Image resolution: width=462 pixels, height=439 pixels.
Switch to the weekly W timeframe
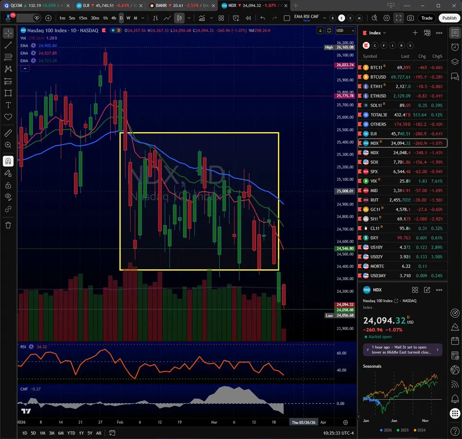click(128, 18)
